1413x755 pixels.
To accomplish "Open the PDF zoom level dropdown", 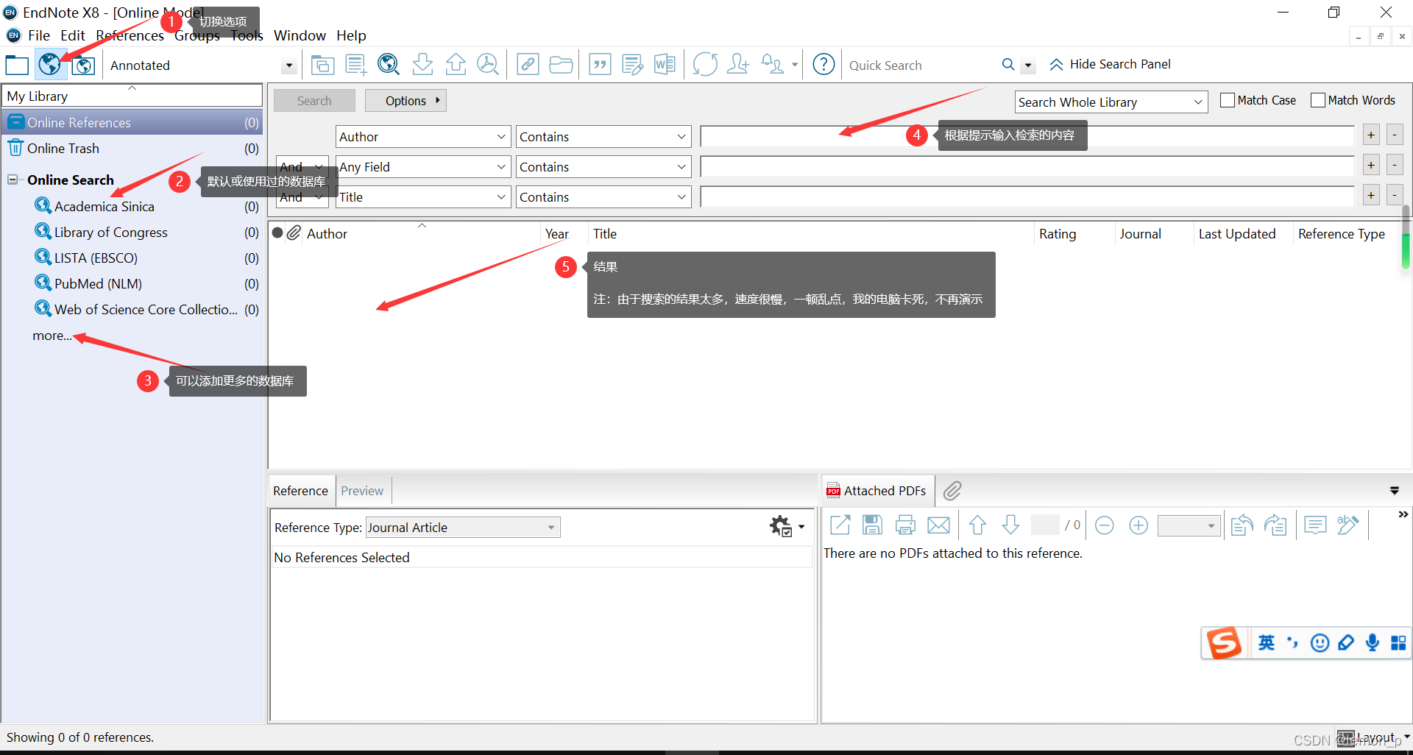I will [x=1189, y=525].
